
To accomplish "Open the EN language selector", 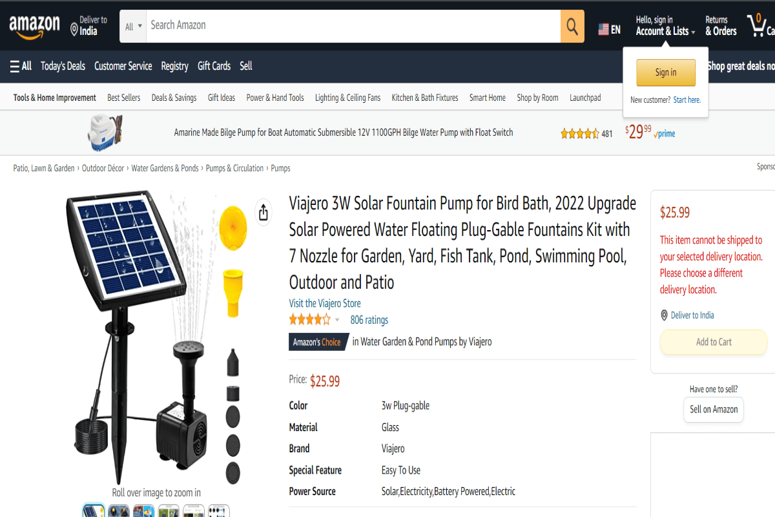I will pos(610,28).
